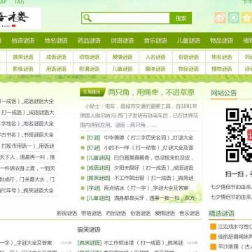Open riddle 中华美德（打二字历史名词）
The width and height of the screenshot is (252, 252).
148,138
